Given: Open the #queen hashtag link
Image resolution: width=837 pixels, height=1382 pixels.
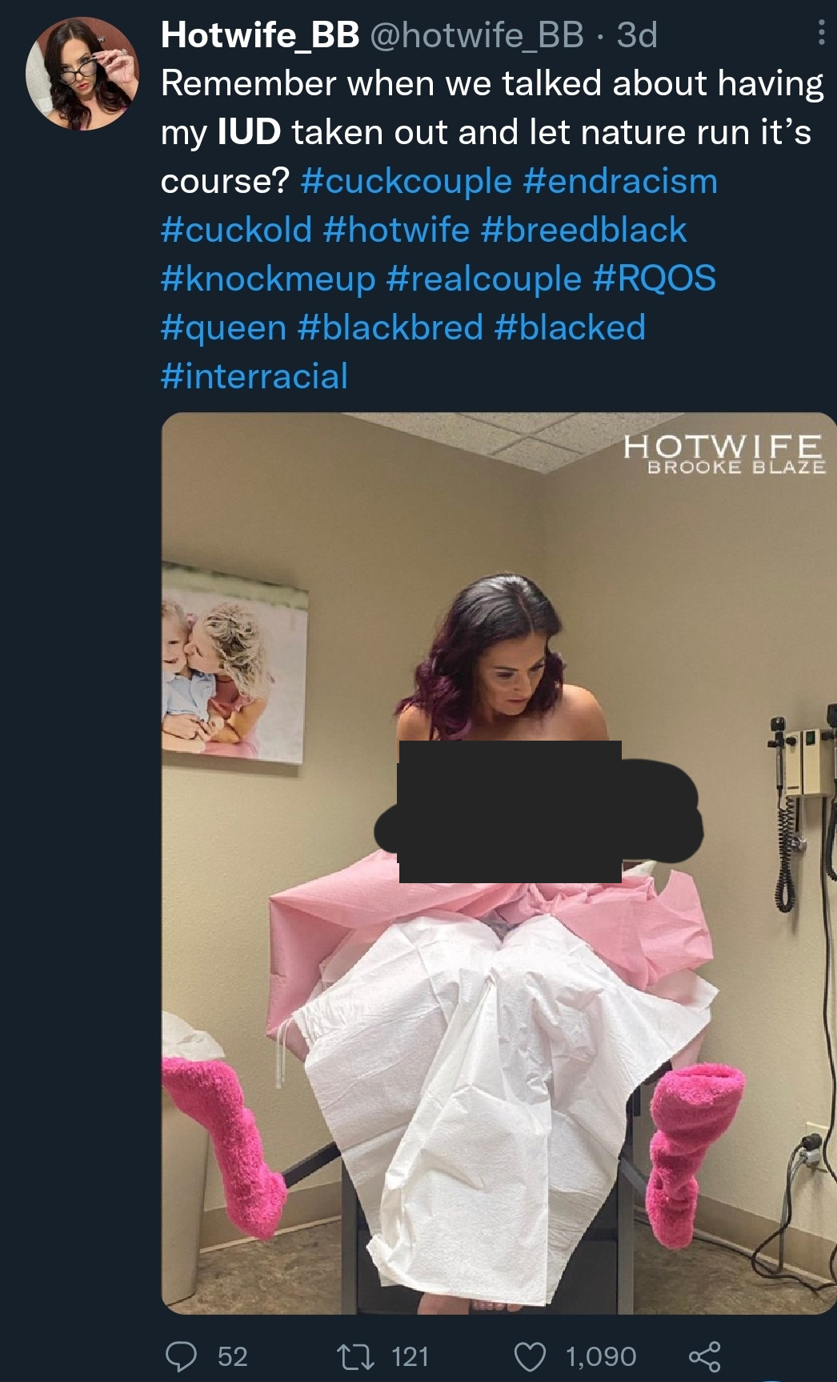Looking at the screenshot, I should [223, 328].
